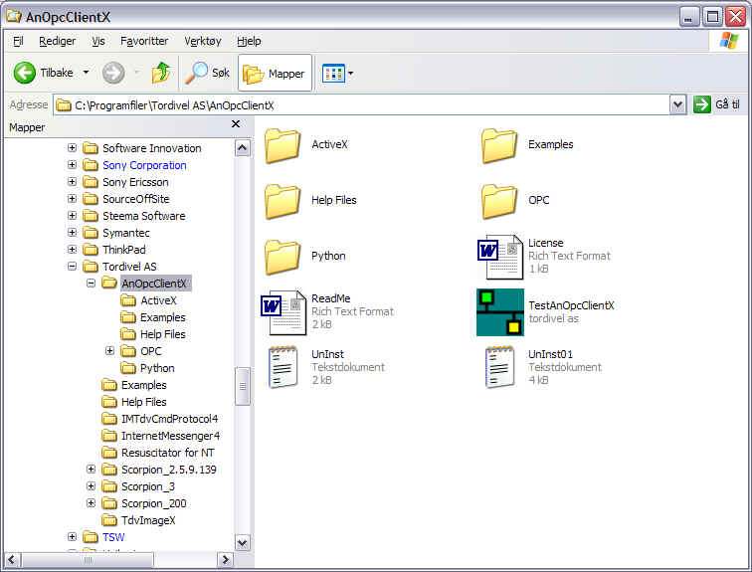The image size is (752, 572).
Task: Expand the Software Innovation tree node
Action: click(72, 147)
